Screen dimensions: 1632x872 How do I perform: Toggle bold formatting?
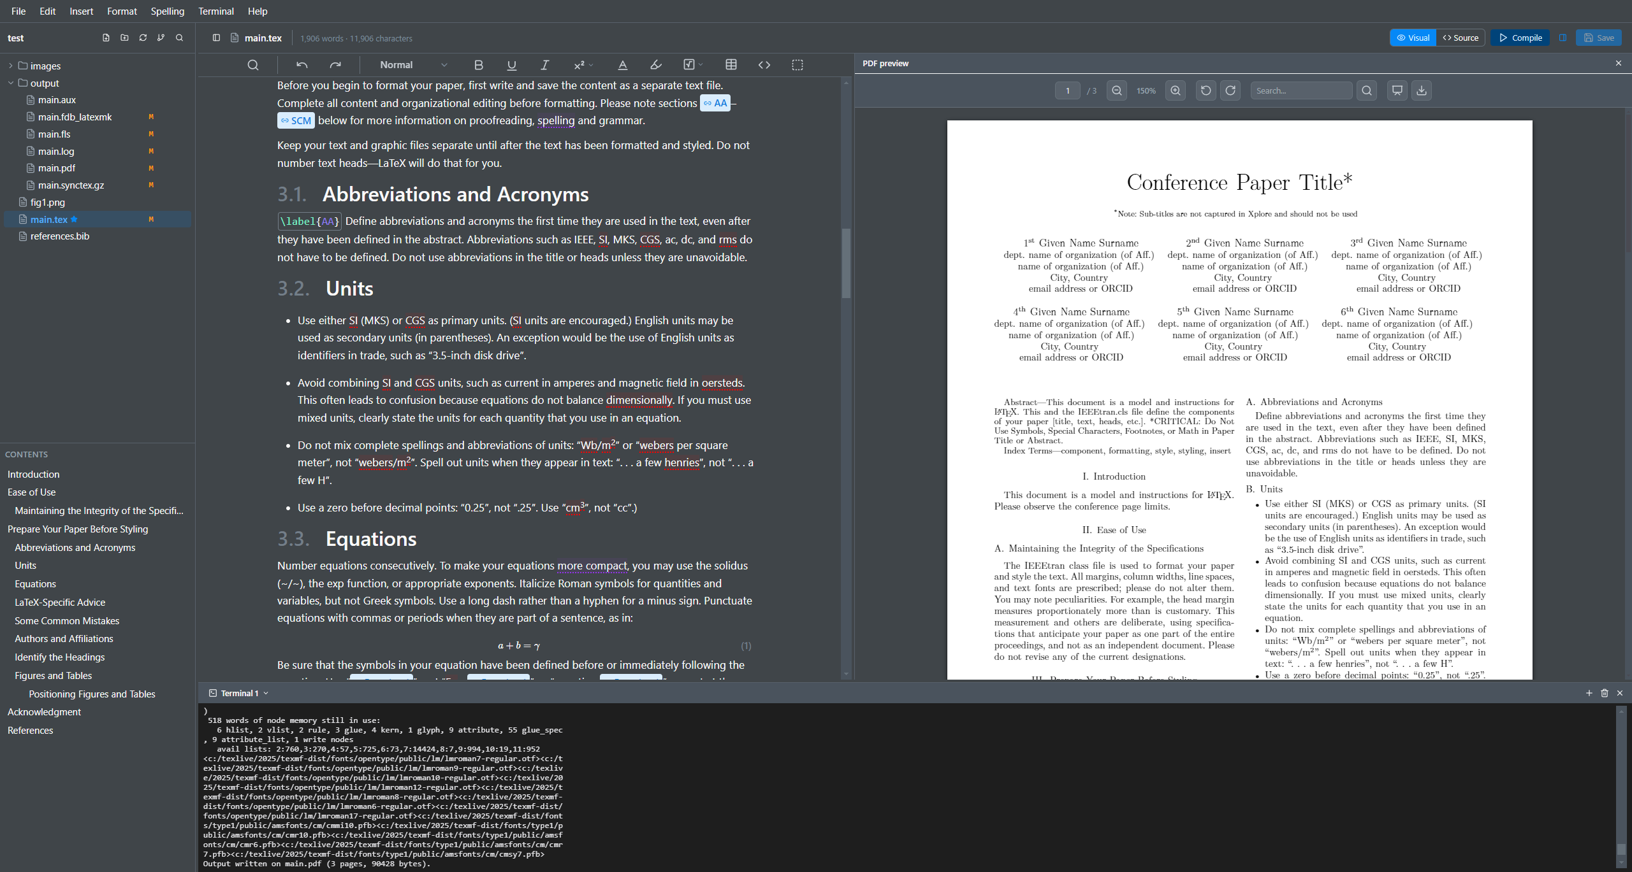pyautogui.click(x=479, y=65)
